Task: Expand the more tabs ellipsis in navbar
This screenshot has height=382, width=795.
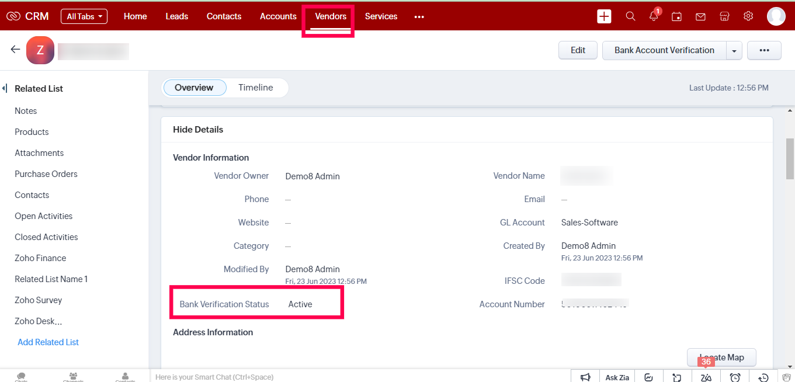Action: pyautogui.click(x=419, y=17)
